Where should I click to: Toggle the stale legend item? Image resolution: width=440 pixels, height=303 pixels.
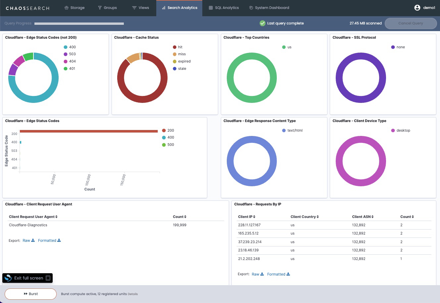179,68
